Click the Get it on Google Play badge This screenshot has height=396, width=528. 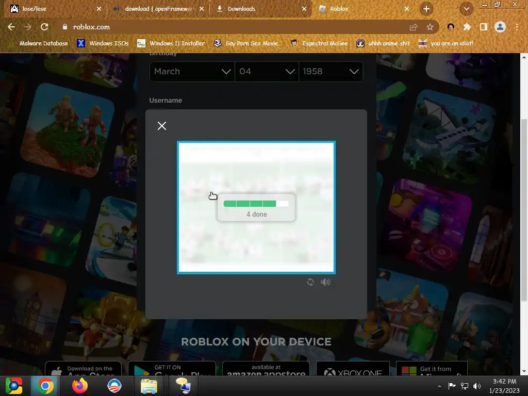[172, 368]
